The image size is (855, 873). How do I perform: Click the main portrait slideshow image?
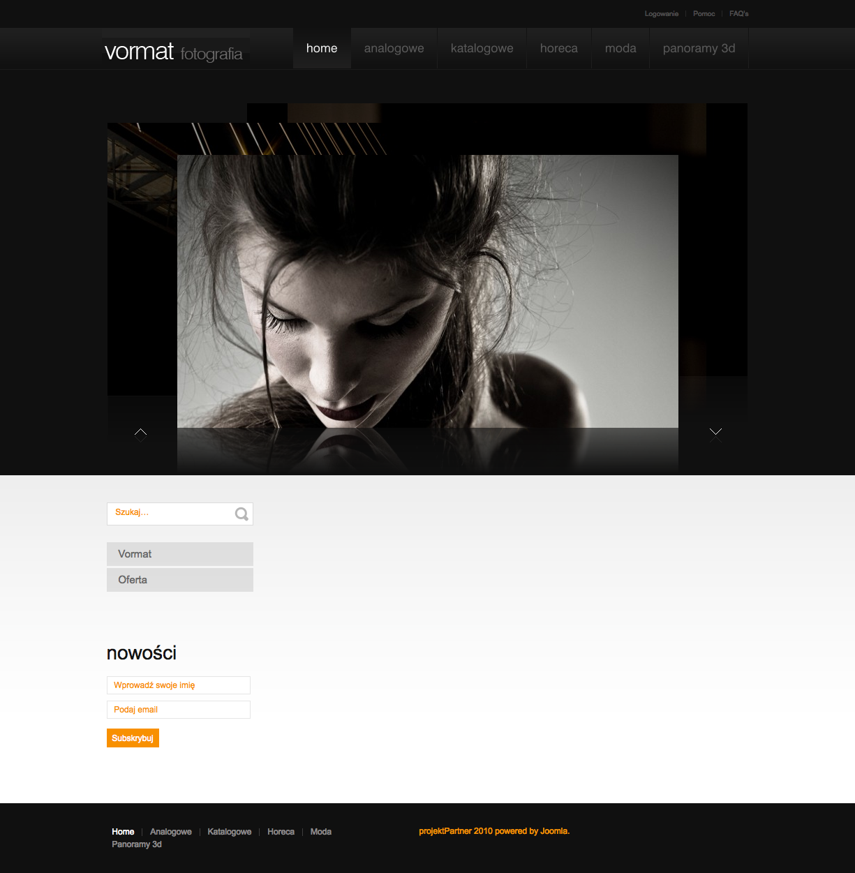[x=427, y=292]
